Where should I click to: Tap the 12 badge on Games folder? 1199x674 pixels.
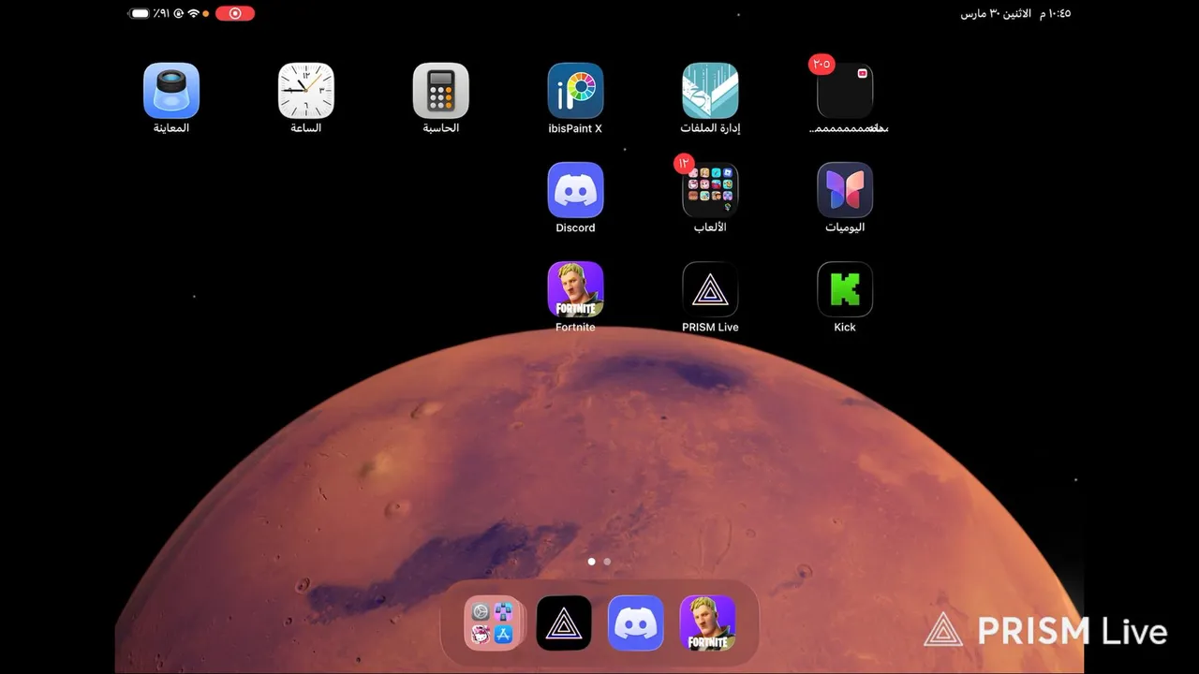click(684, 164)
